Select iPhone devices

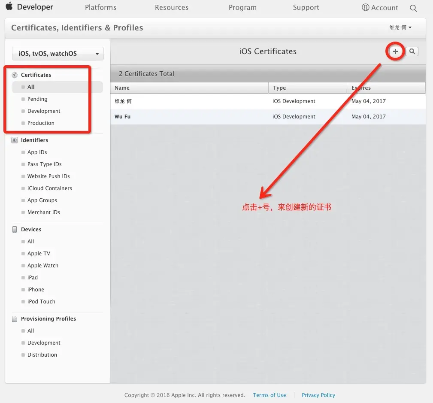click(36, 289)
